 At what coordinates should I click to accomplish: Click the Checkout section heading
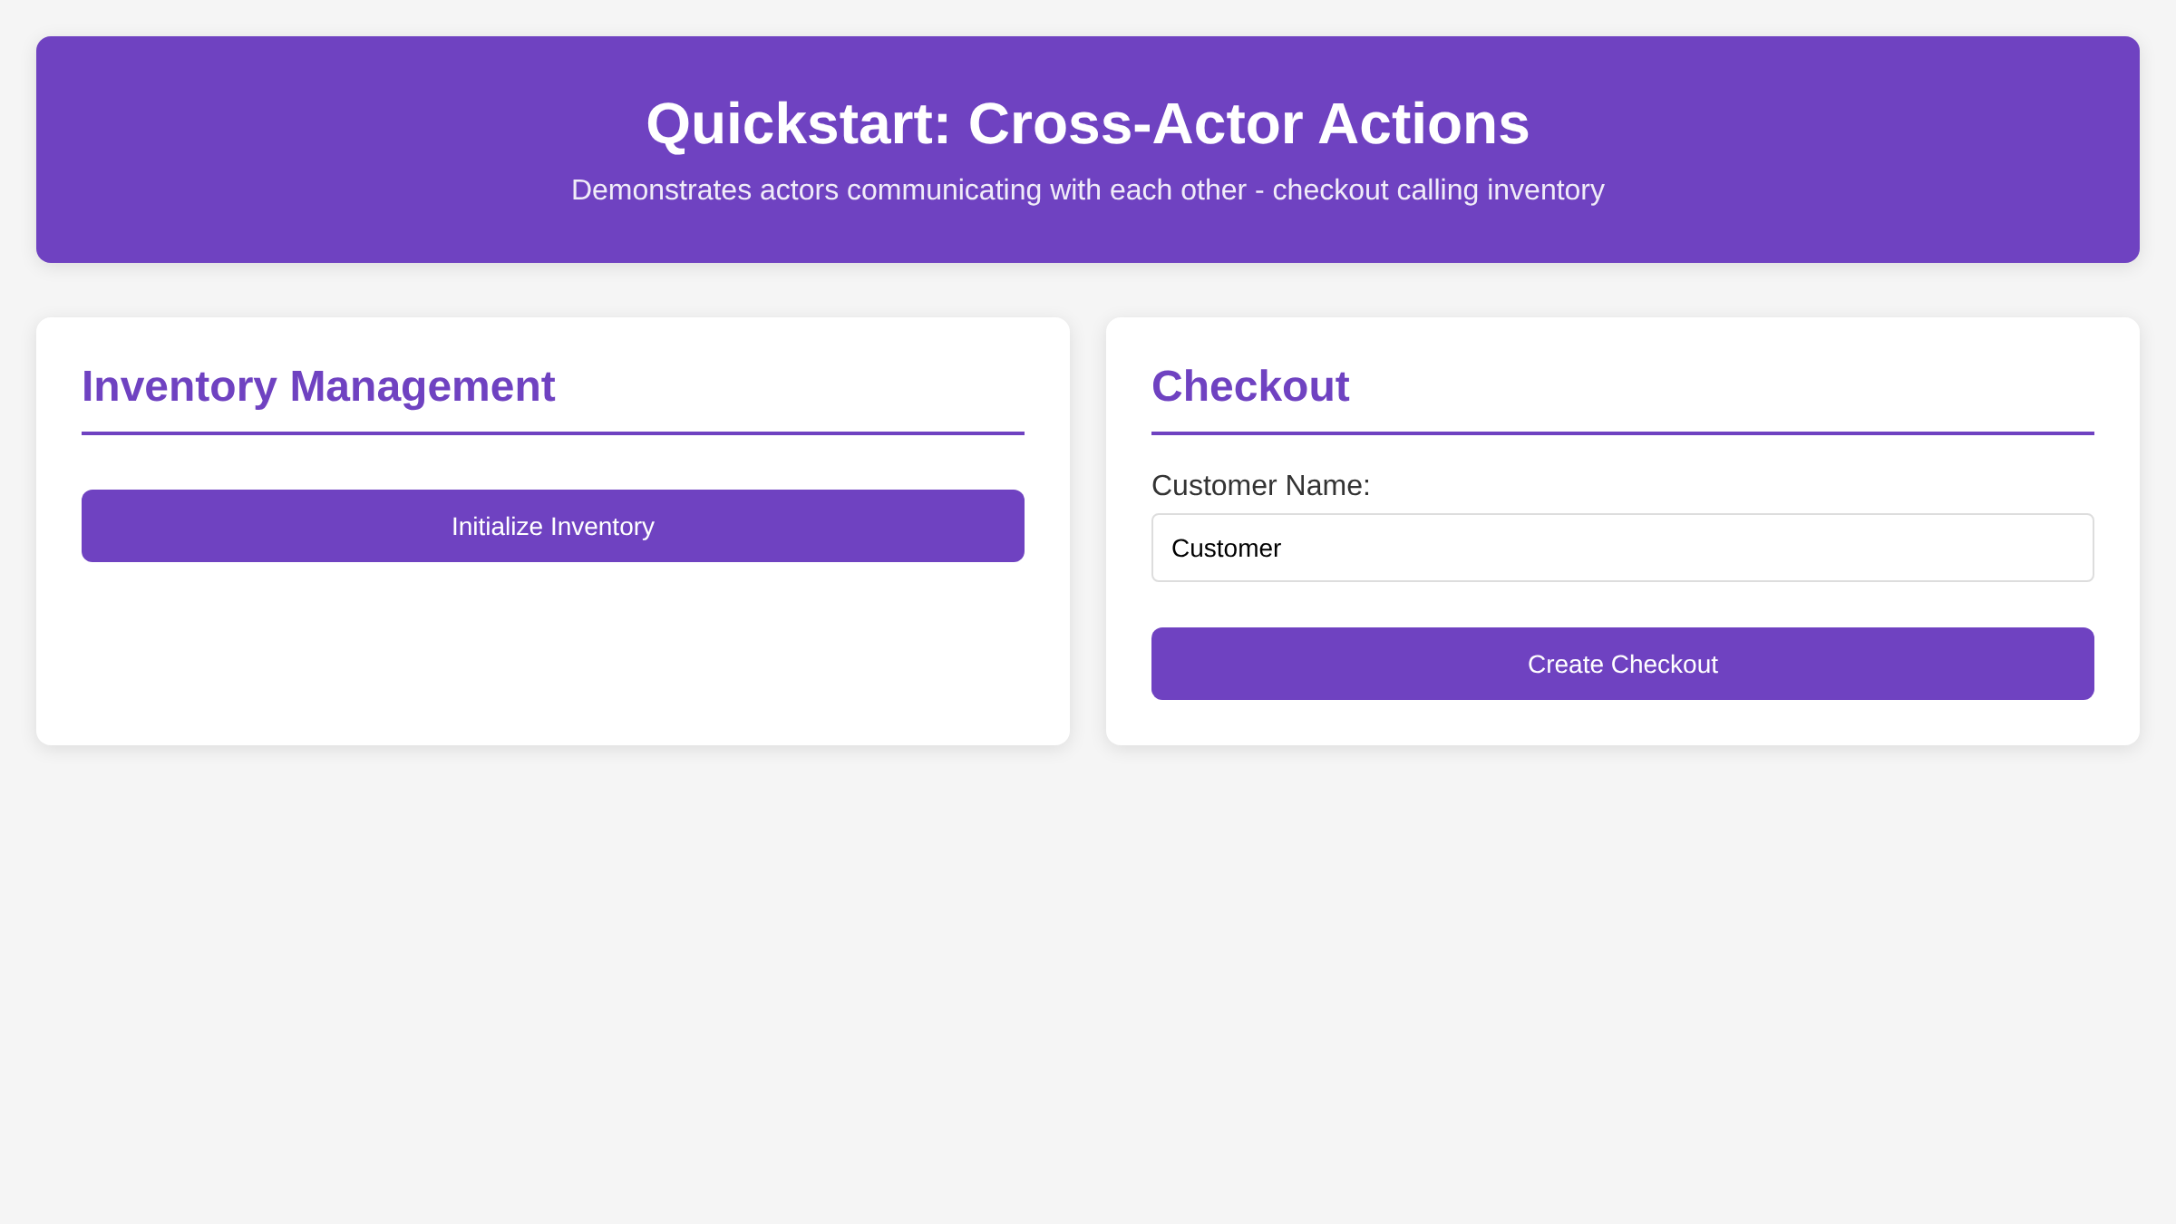[1249, 386]
